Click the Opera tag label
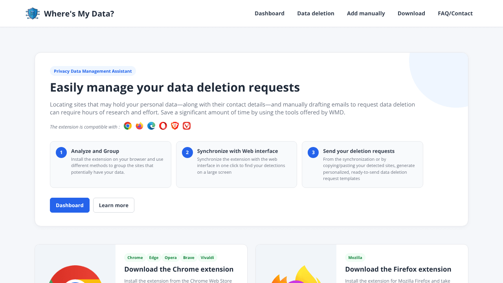Viewport: 503px width, 283px height. [171, 257]
